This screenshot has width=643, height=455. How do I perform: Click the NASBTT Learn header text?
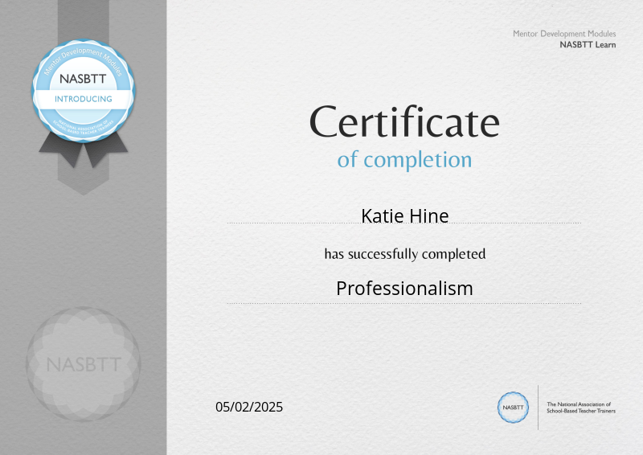pos(588,45)
